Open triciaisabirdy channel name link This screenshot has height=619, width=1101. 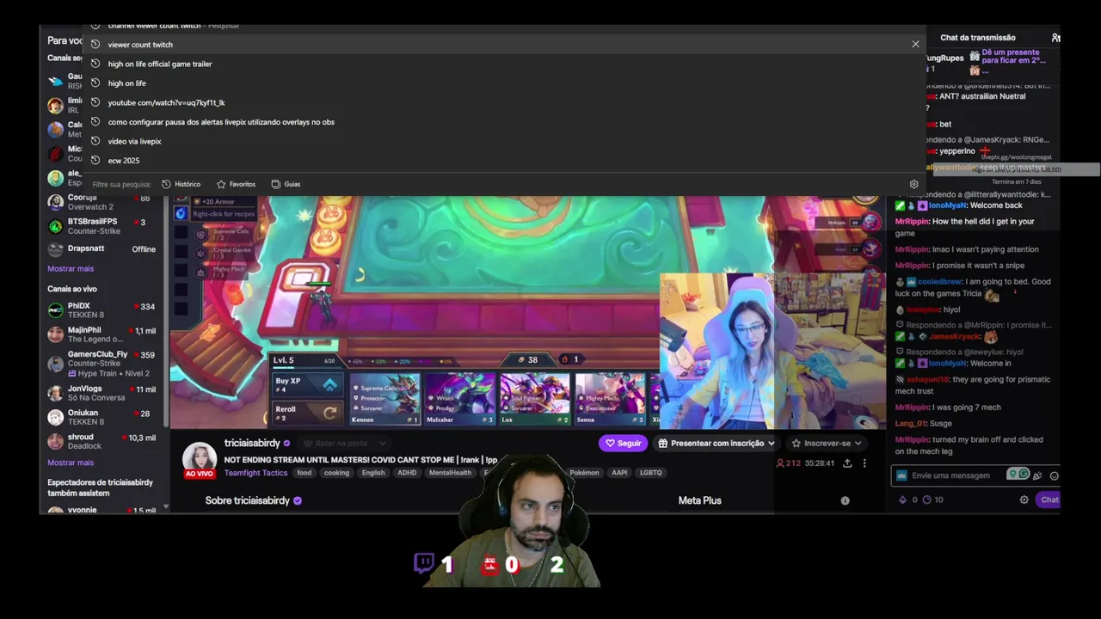click(252, 443)
